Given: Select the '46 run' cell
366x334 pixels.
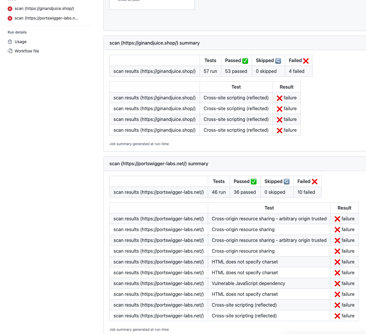Looking at the screenshot, I should coord(219,192).
